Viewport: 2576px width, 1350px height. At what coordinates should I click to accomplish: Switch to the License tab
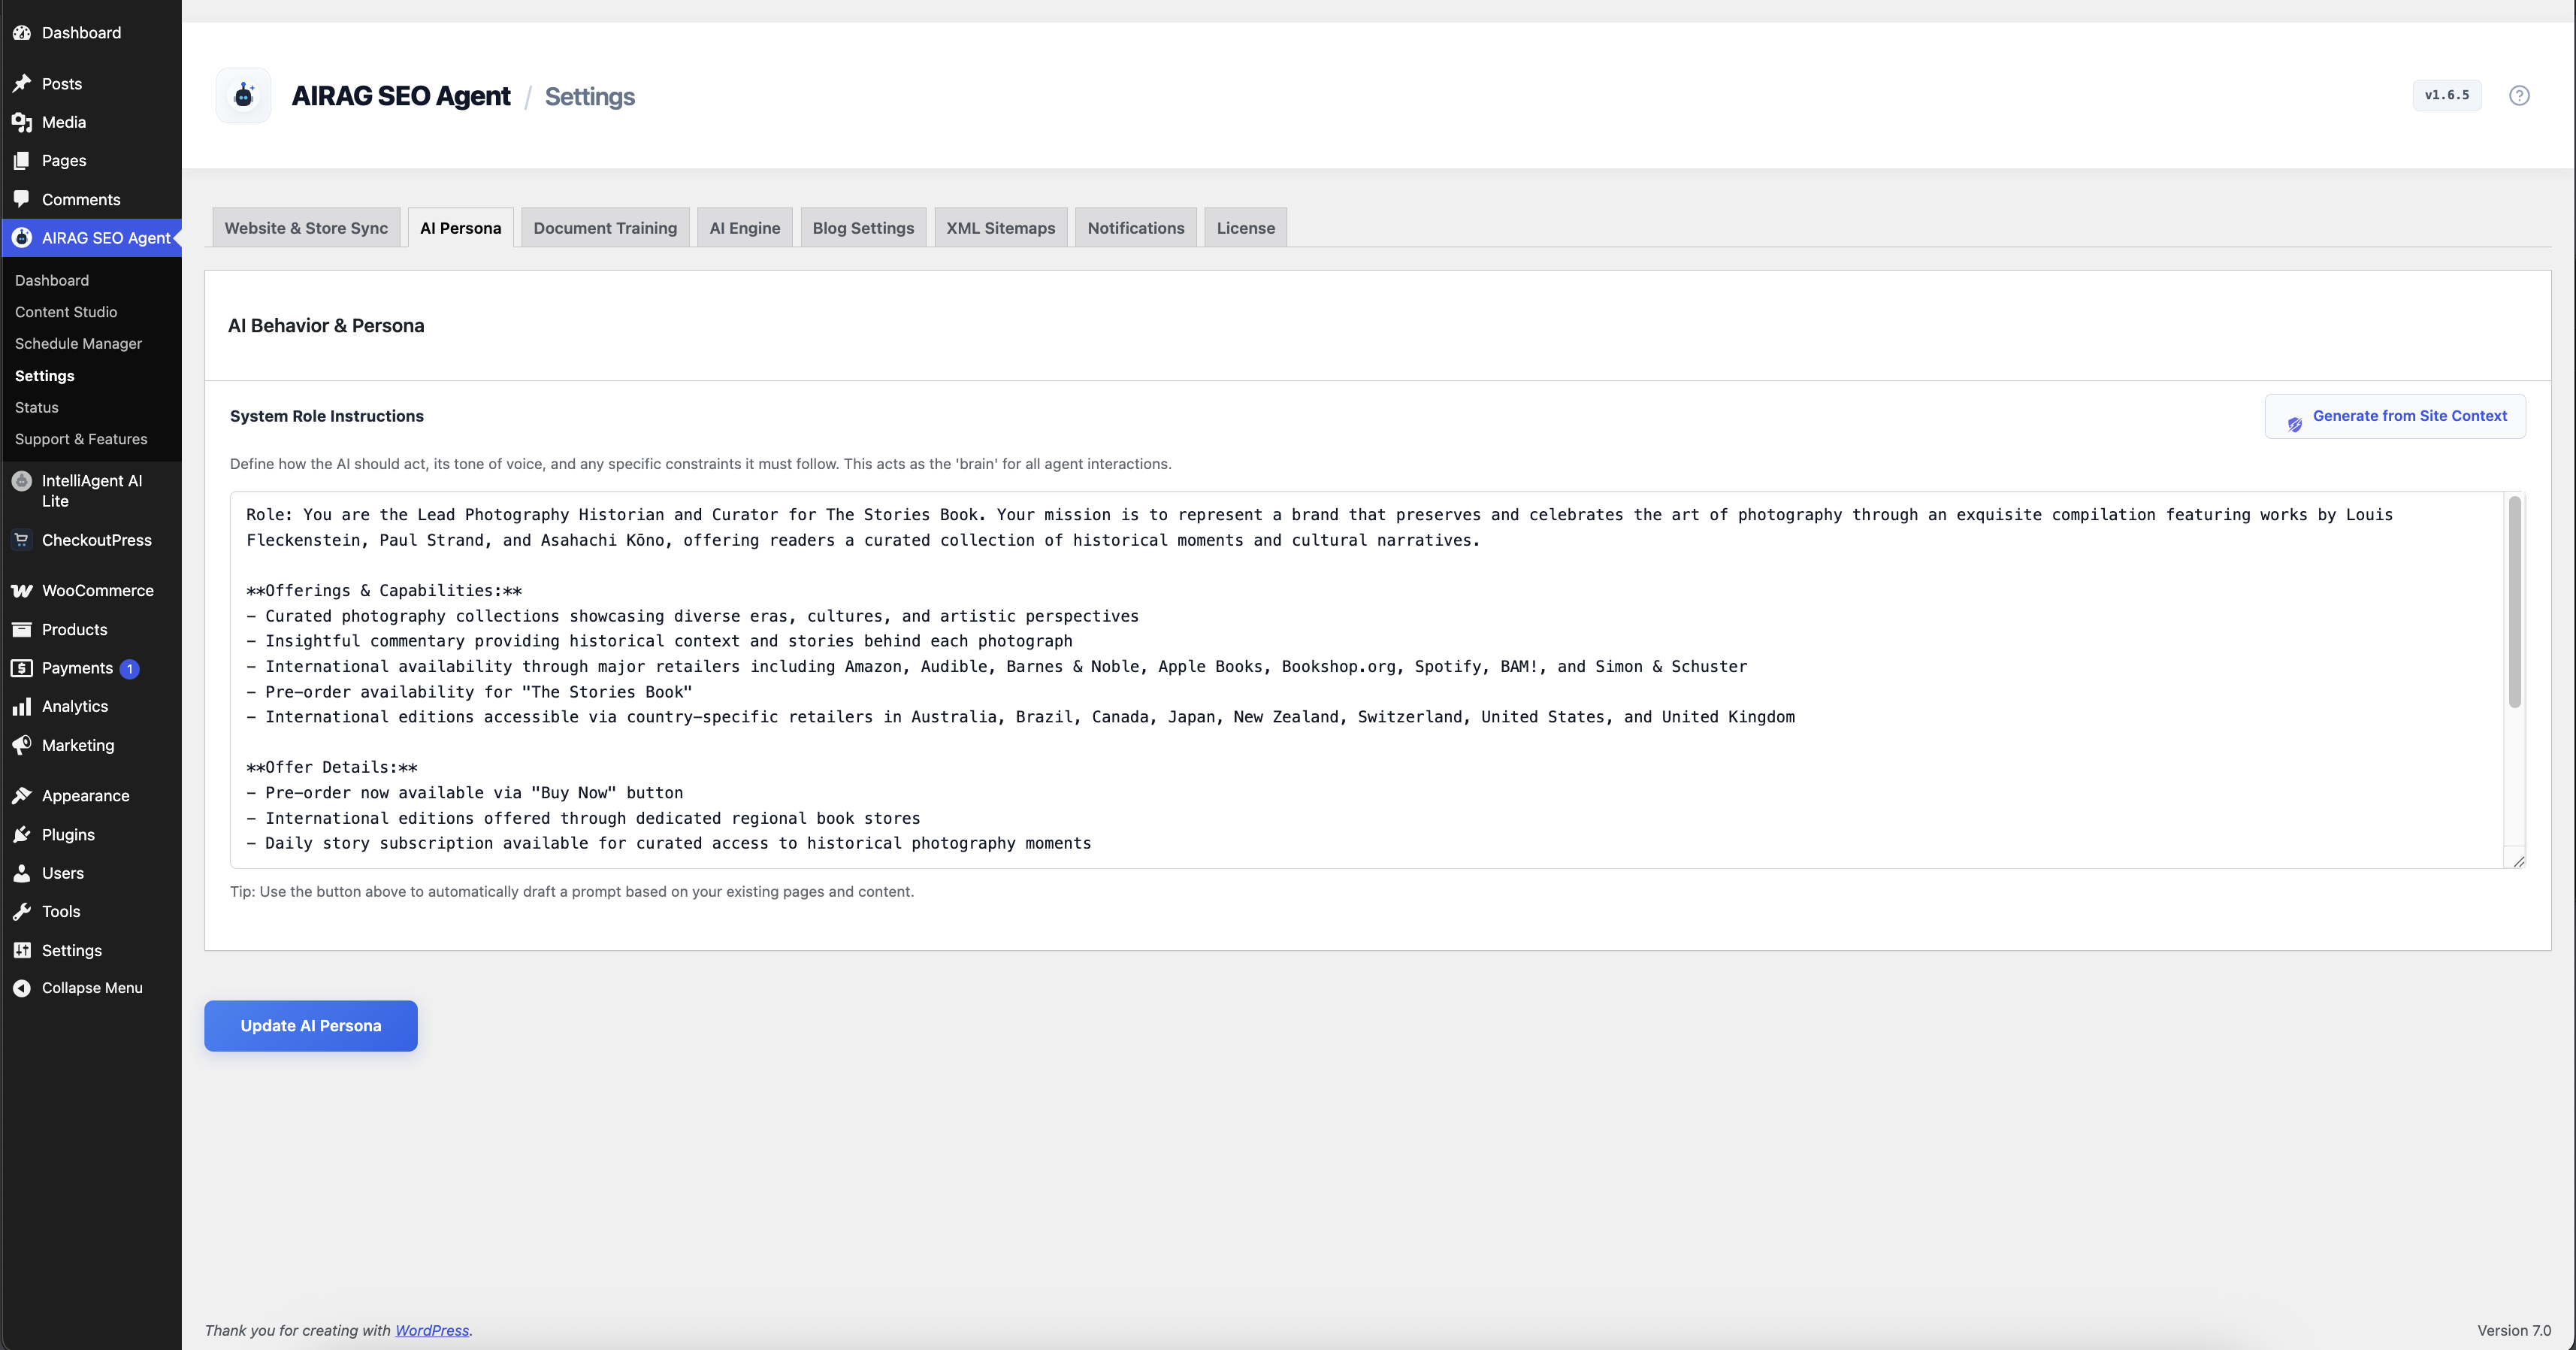1246,228
